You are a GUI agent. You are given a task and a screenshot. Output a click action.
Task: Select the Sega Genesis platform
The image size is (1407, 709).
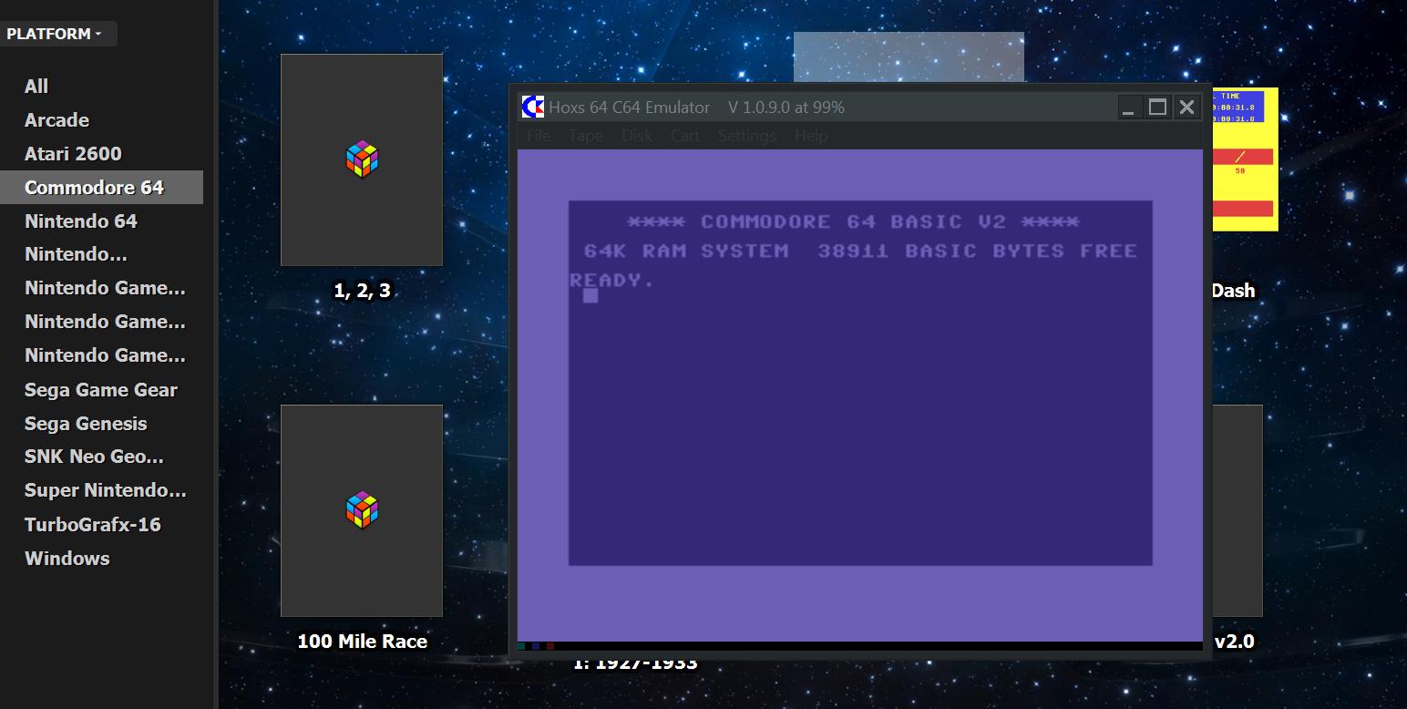(85, 423)
